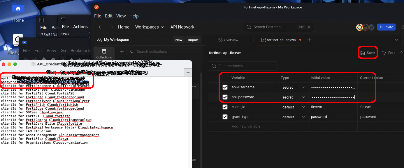Screen dimensions: 404x168
Task: Open the API Network link
Action: [x=182, y=27]
